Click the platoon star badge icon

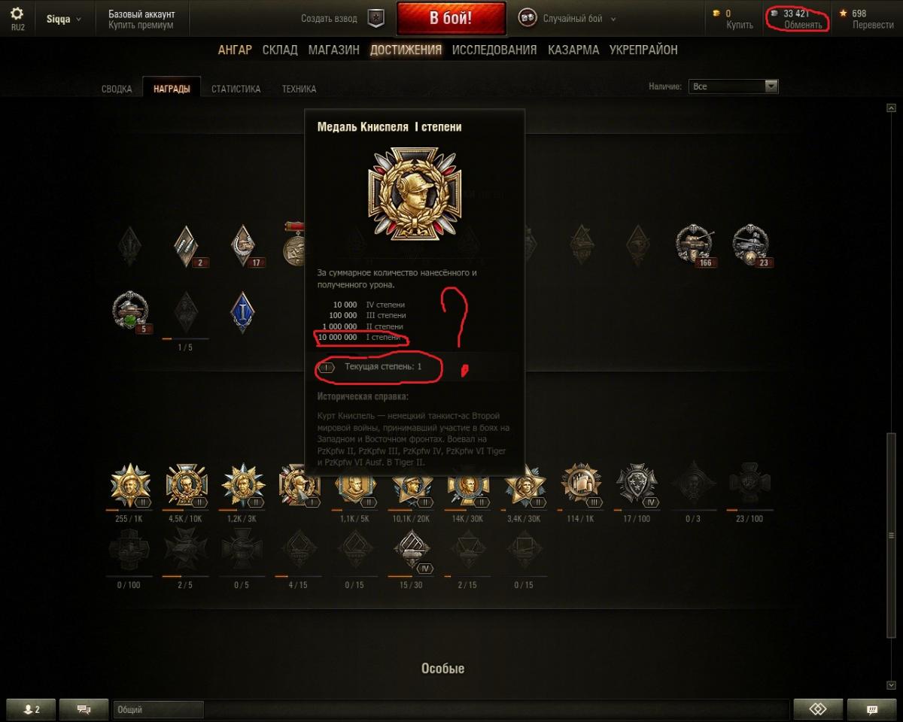pyautogui.click(x=375, y=19)
